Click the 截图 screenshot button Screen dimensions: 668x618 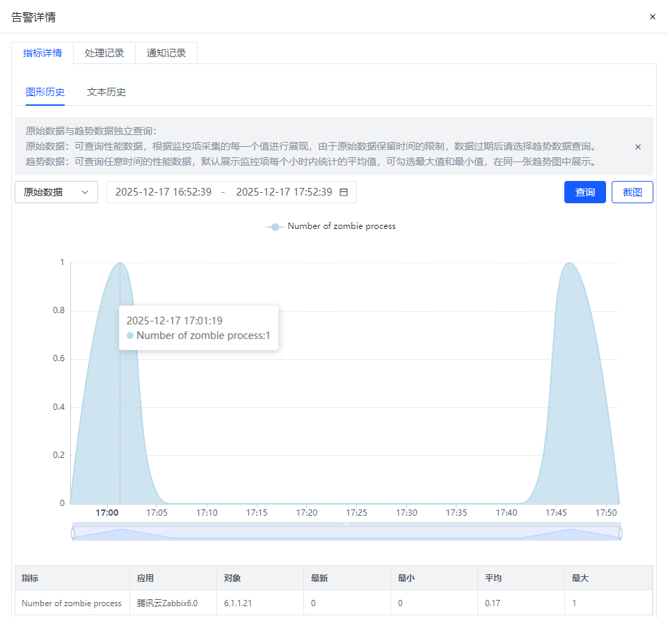[x=633, y=192]
